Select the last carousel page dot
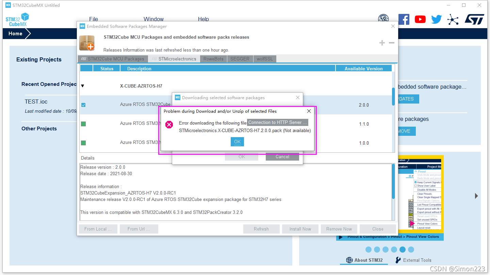This screenshot has width=490, height=275. click(x=411, y=250)
